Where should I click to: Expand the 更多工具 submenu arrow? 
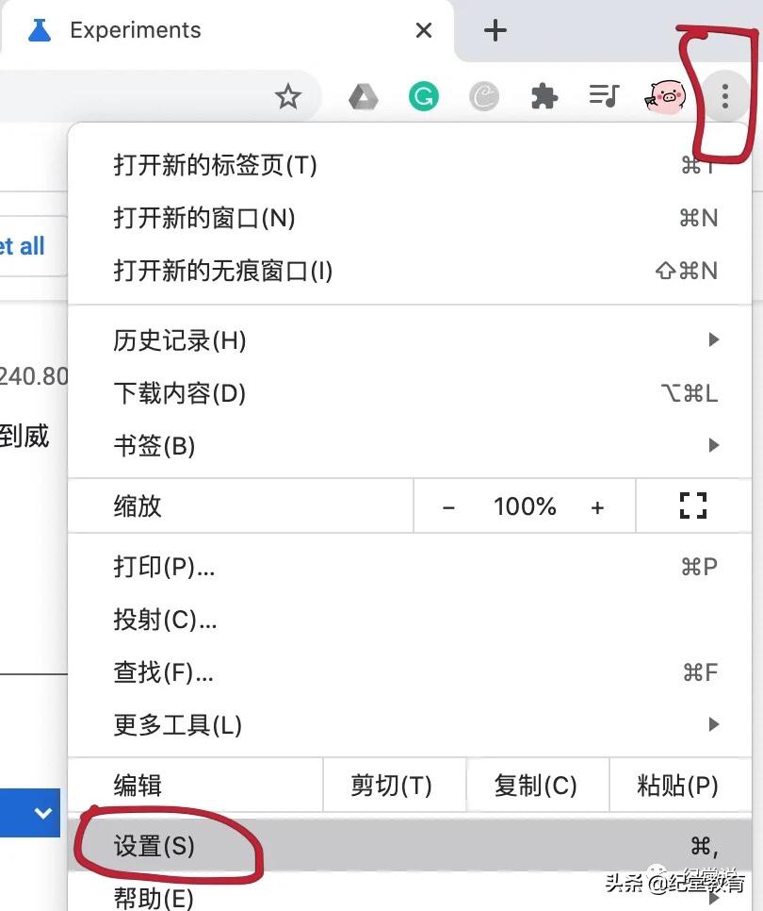(713, 725)
